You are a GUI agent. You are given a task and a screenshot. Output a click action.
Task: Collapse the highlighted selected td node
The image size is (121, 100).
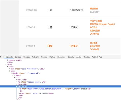16,86
